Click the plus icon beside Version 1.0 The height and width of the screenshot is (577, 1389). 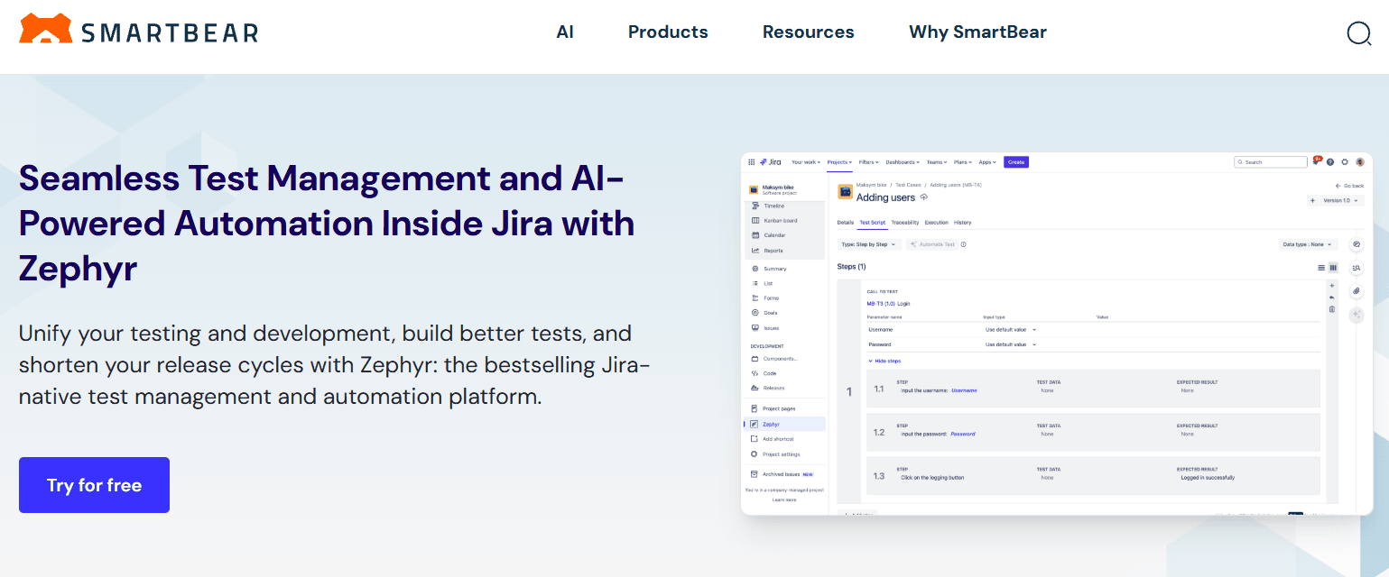click(x=1312, y=200)
